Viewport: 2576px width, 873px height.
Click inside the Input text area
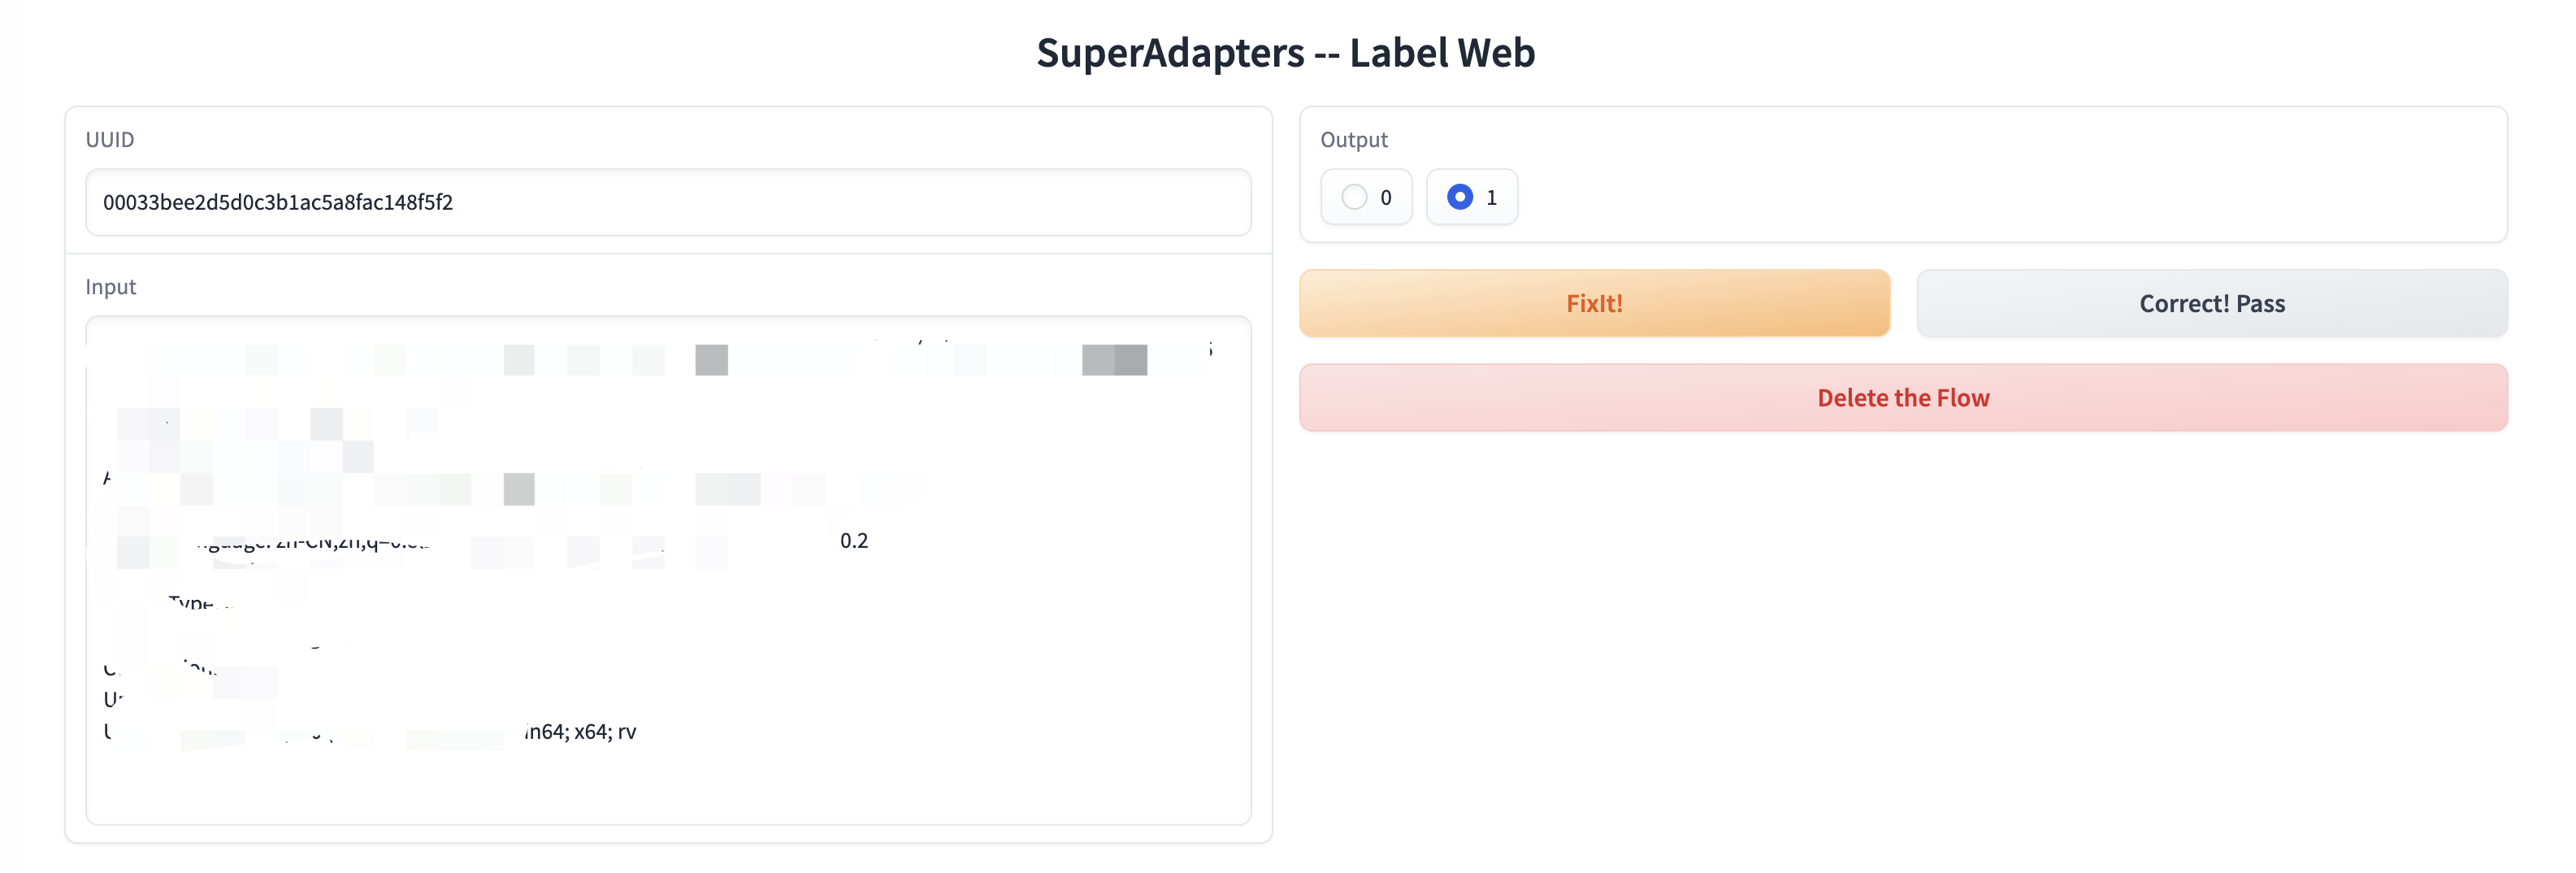668,570
